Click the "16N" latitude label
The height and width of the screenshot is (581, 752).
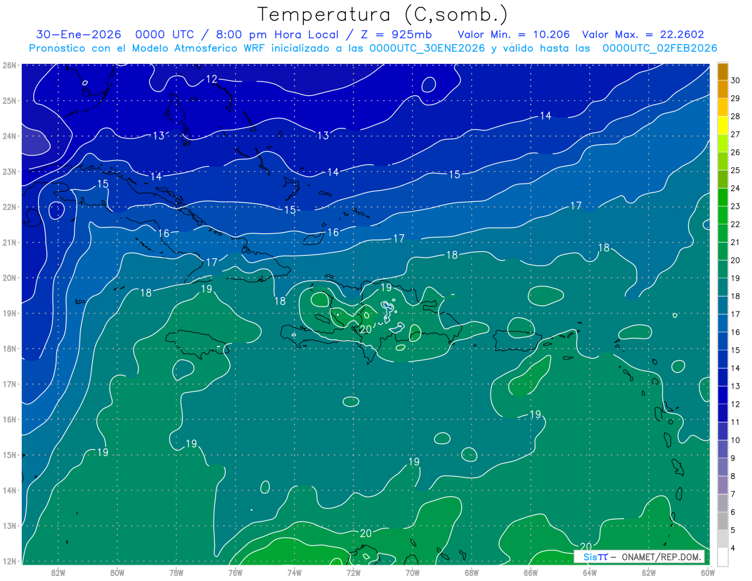click(x=9, y=419)
